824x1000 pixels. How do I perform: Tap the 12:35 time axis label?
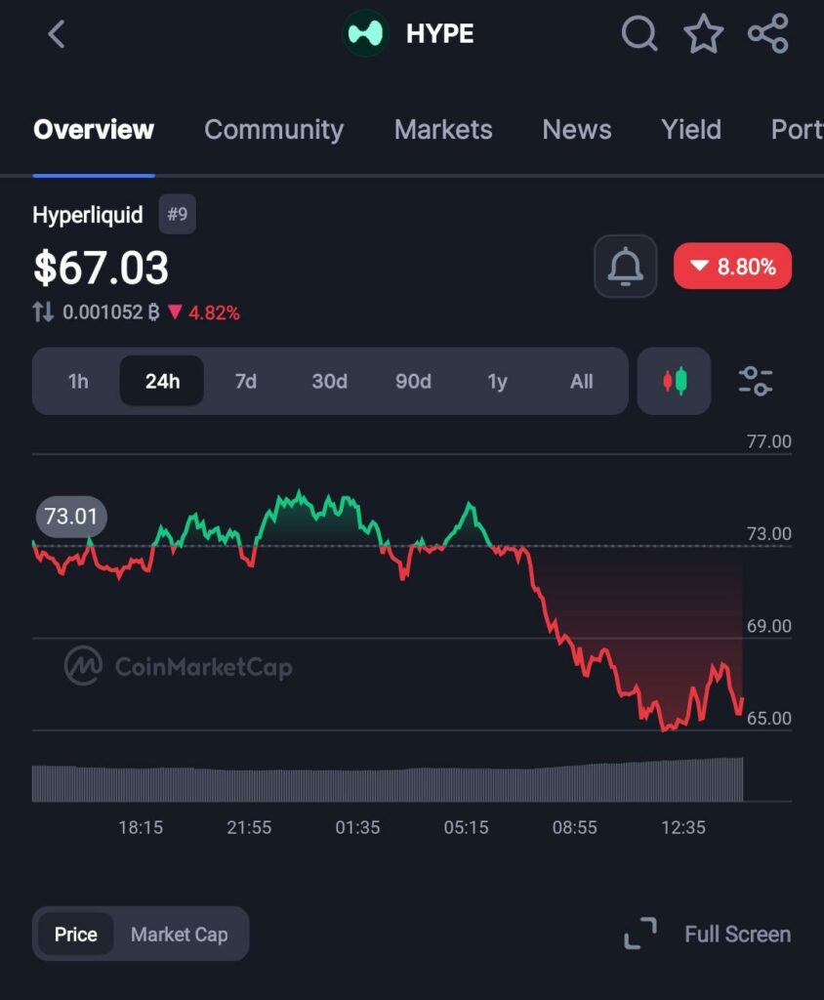point(683,828)
